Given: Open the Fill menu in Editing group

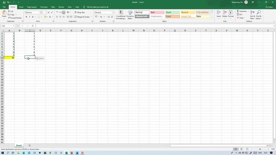Looking at the screenshot, I should click(240, 15).
